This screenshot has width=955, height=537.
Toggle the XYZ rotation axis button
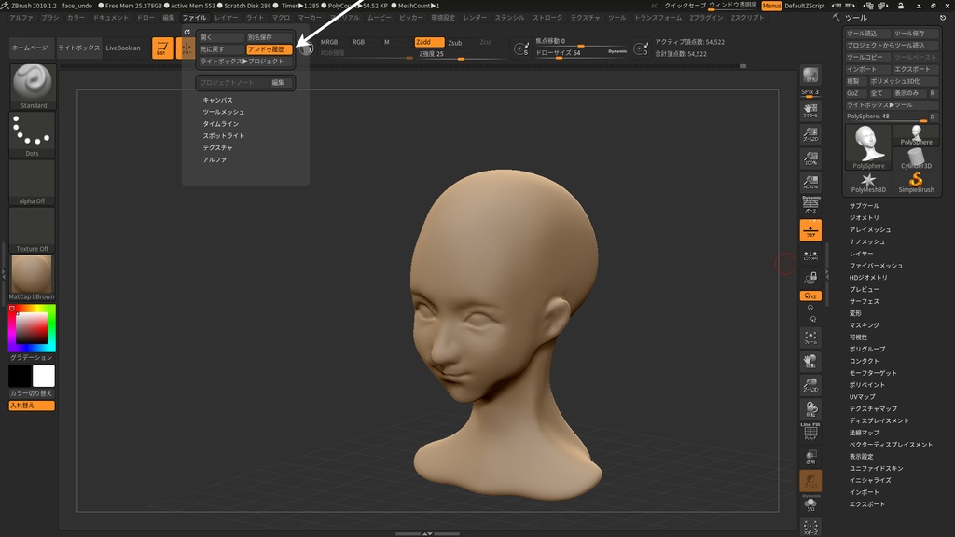click(x=810, y=296)
